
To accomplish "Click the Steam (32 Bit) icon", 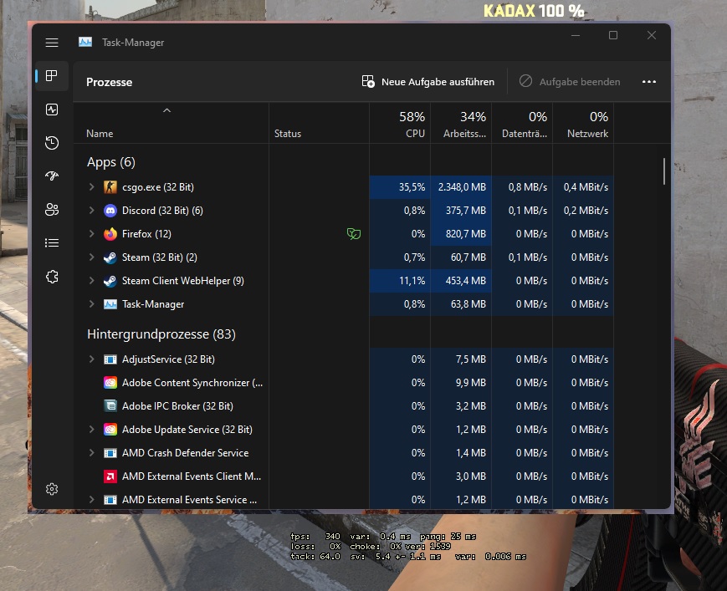I will click(x=110, y=257).
